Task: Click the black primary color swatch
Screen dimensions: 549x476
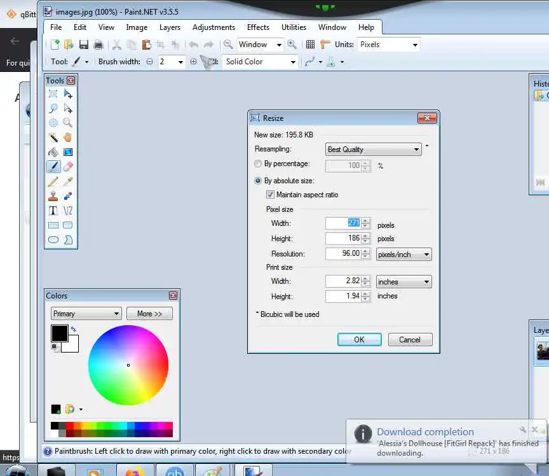Action: coord(59,333)
